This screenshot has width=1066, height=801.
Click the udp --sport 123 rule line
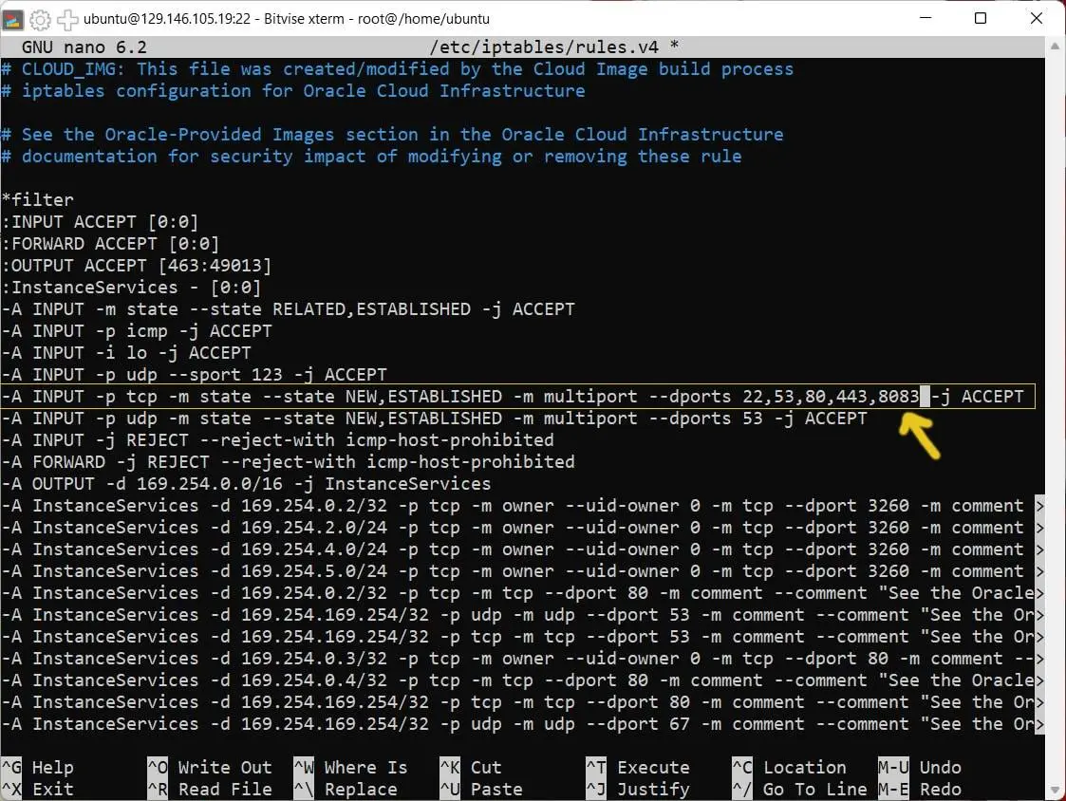point(194,374)
